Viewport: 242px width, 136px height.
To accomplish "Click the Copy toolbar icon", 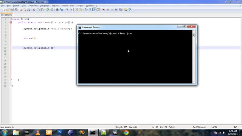I will [x=38, y=9].
